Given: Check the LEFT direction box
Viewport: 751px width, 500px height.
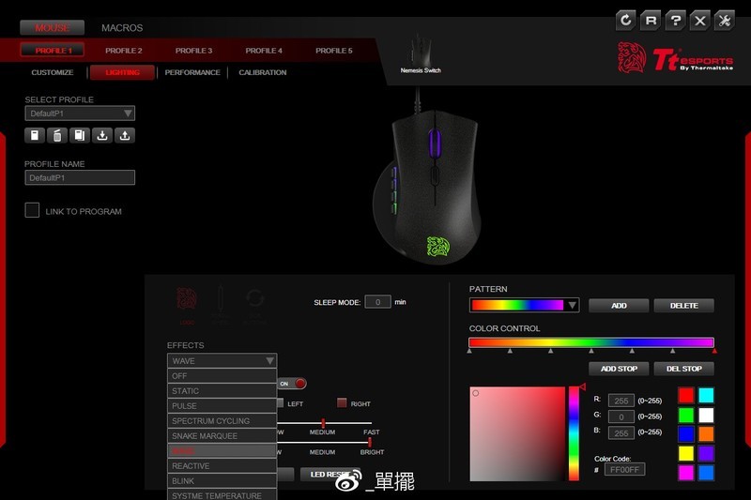Looking at the screenshot, I should 281,402.
